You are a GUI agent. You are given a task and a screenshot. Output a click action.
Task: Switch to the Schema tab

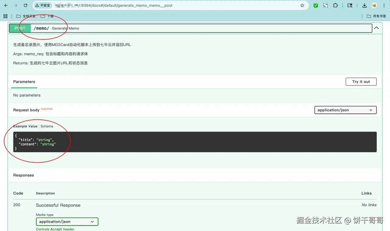coord(47,126)
